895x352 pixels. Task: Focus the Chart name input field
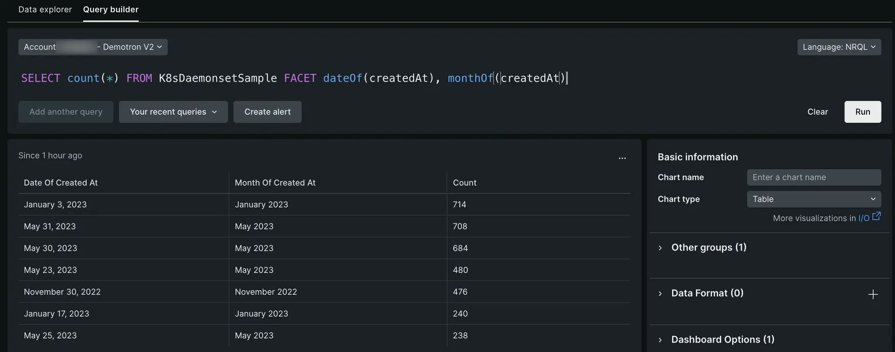(813, 177)
